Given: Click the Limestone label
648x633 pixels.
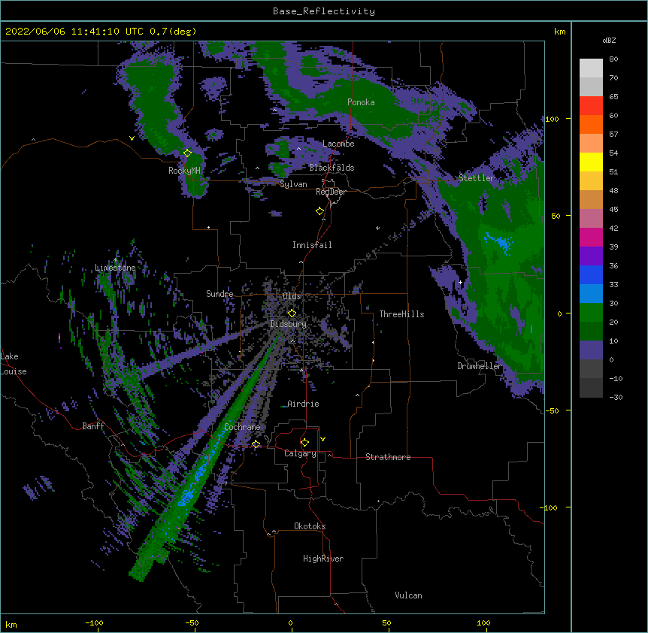Looking at the screenshot, I should click(115, 268).
